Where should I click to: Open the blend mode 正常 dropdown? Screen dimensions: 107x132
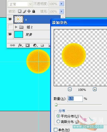(20, 4)
